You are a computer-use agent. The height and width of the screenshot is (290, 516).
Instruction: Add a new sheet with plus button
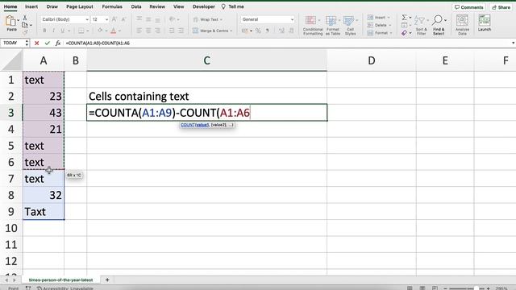tap(107, 280)
